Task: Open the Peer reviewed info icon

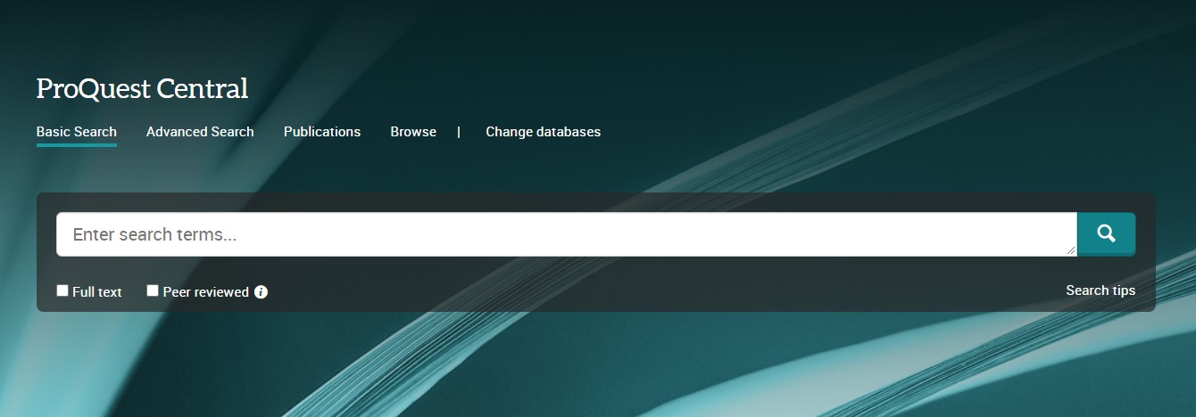Action: (x=261, y=291)
